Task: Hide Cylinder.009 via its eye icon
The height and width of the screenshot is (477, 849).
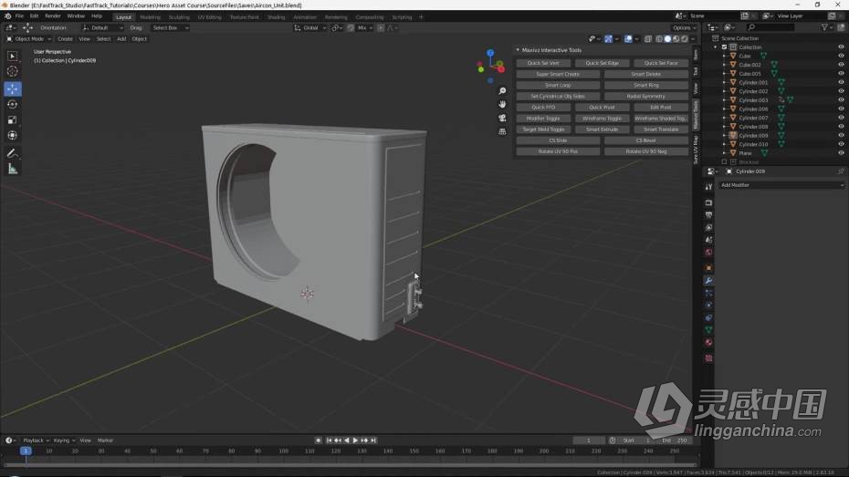Action: pos(841,135)
